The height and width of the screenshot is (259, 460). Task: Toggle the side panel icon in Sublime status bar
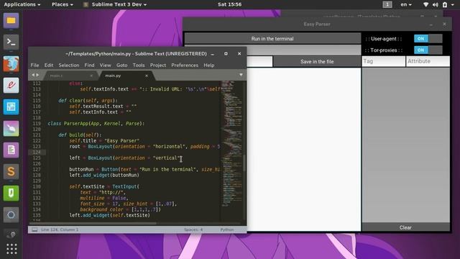pos(34,230)
